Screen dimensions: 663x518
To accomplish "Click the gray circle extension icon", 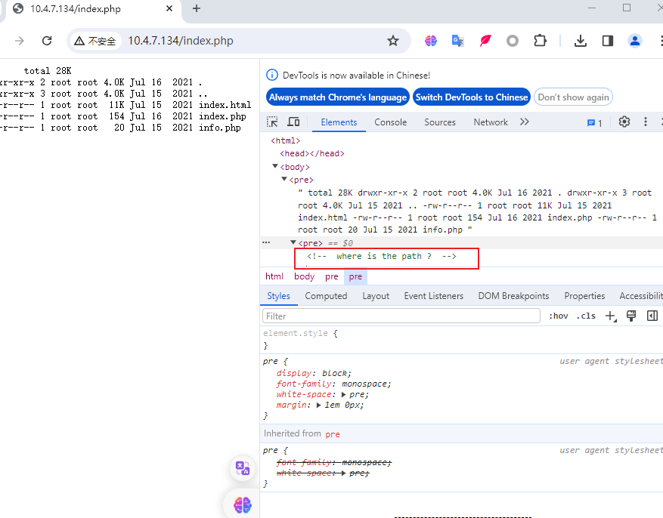I will pyautogui.click(x=512, y=41).
